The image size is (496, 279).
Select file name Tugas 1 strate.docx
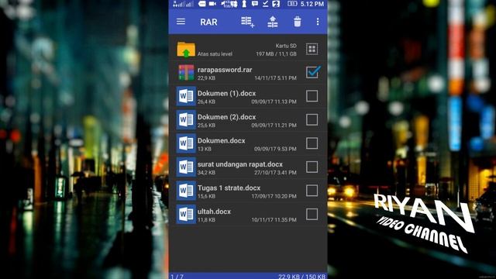[x=229, y=188]
